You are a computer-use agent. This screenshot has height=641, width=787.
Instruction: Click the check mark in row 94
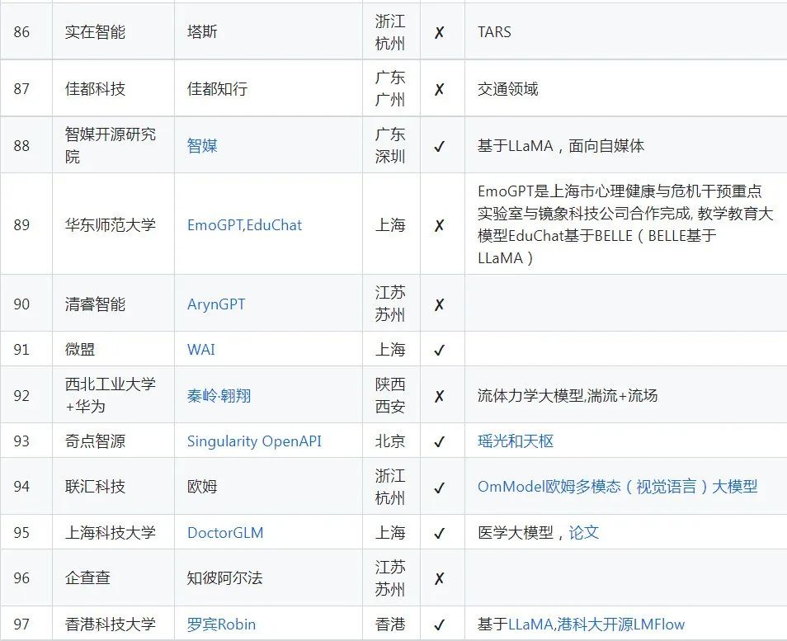coord(439,488)
